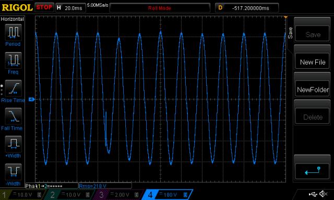This screenshot has height=200, width=334.
Task: Select active channel 4 100 V label
Action: tap(168, 195)
